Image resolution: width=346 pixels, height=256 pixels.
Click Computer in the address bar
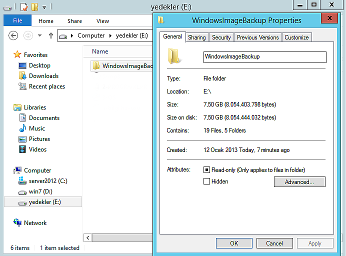click(x=91, y=35)
